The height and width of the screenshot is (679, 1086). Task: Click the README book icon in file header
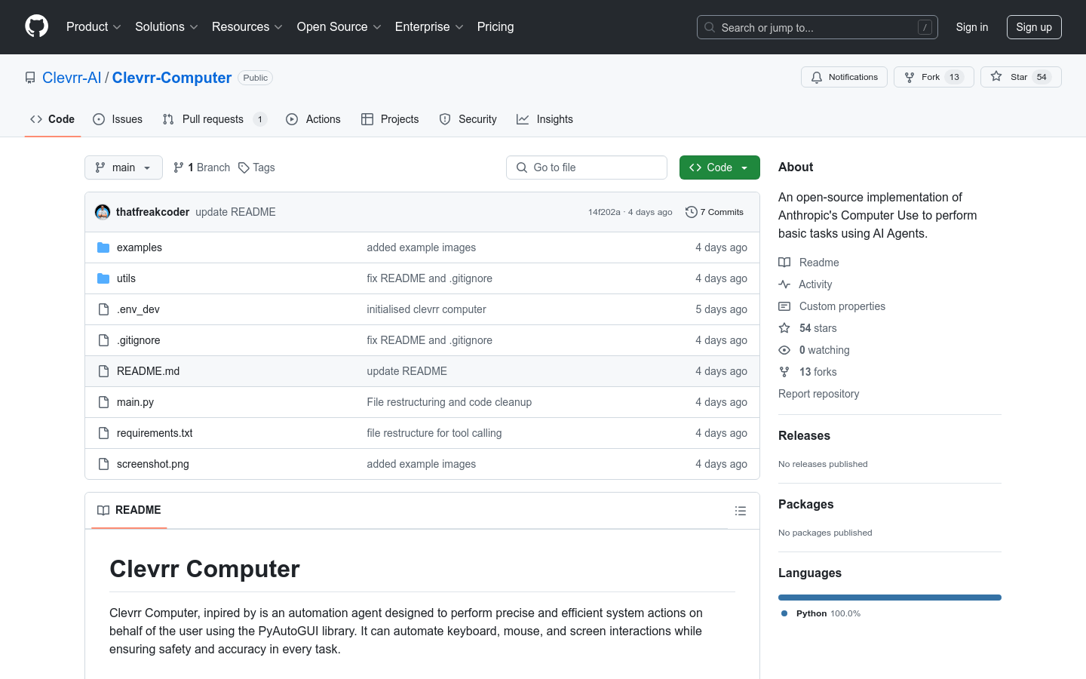[x=103, y=511]
